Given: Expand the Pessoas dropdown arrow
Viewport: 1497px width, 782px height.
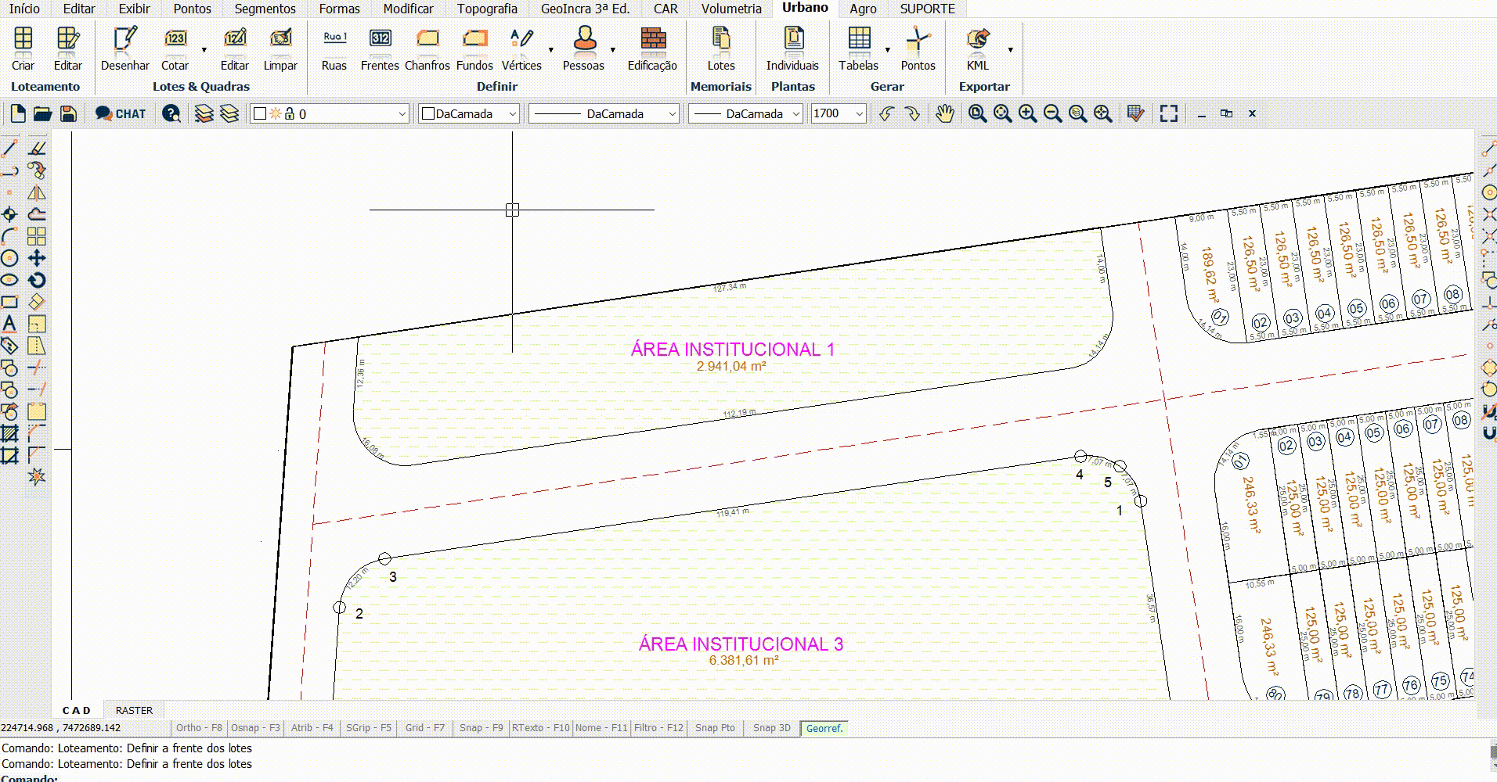Looking at the screenshot, I should tap(613, 50).
